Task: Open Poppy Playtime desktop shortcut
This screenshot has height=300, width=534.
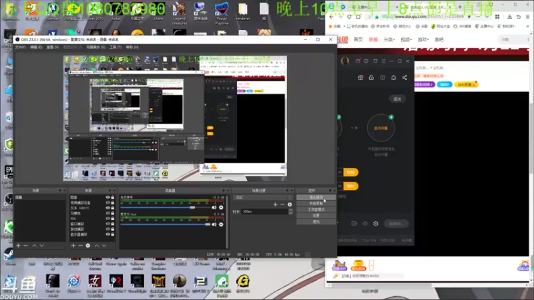Action: click(222, 13)
